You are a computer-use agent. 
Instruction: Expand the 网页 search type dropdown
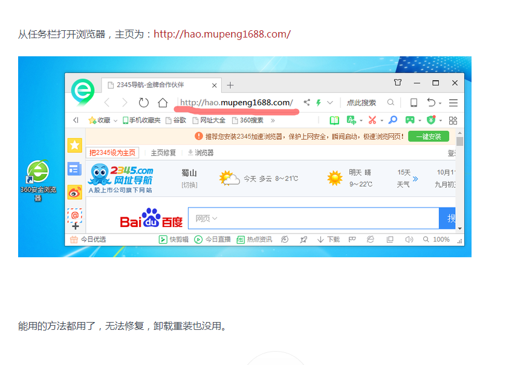point(206,219)
